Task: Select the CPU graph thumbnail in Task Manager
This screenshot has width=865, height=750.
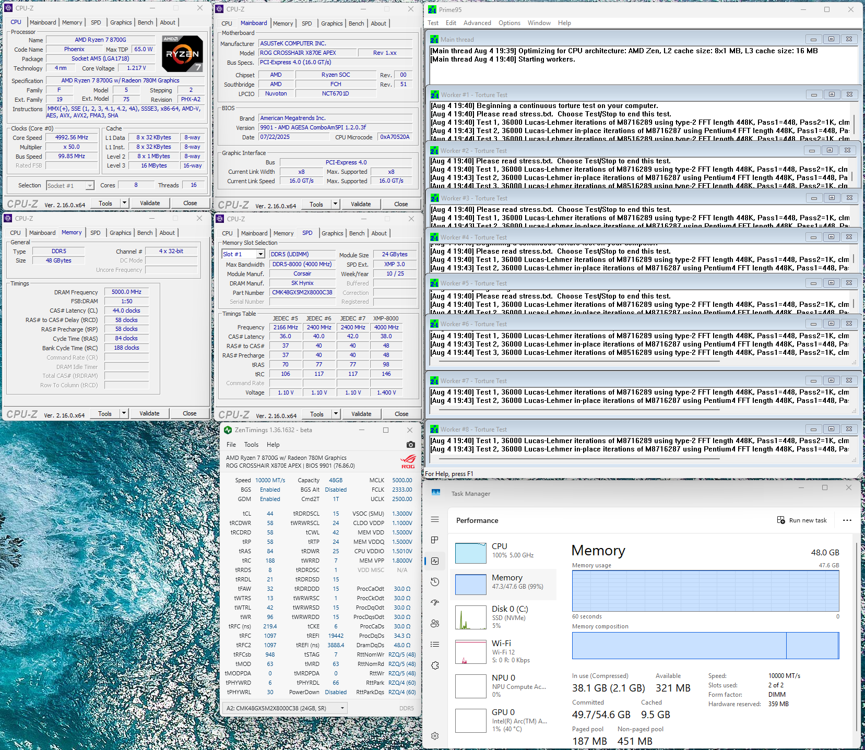Action: point(470,553)
